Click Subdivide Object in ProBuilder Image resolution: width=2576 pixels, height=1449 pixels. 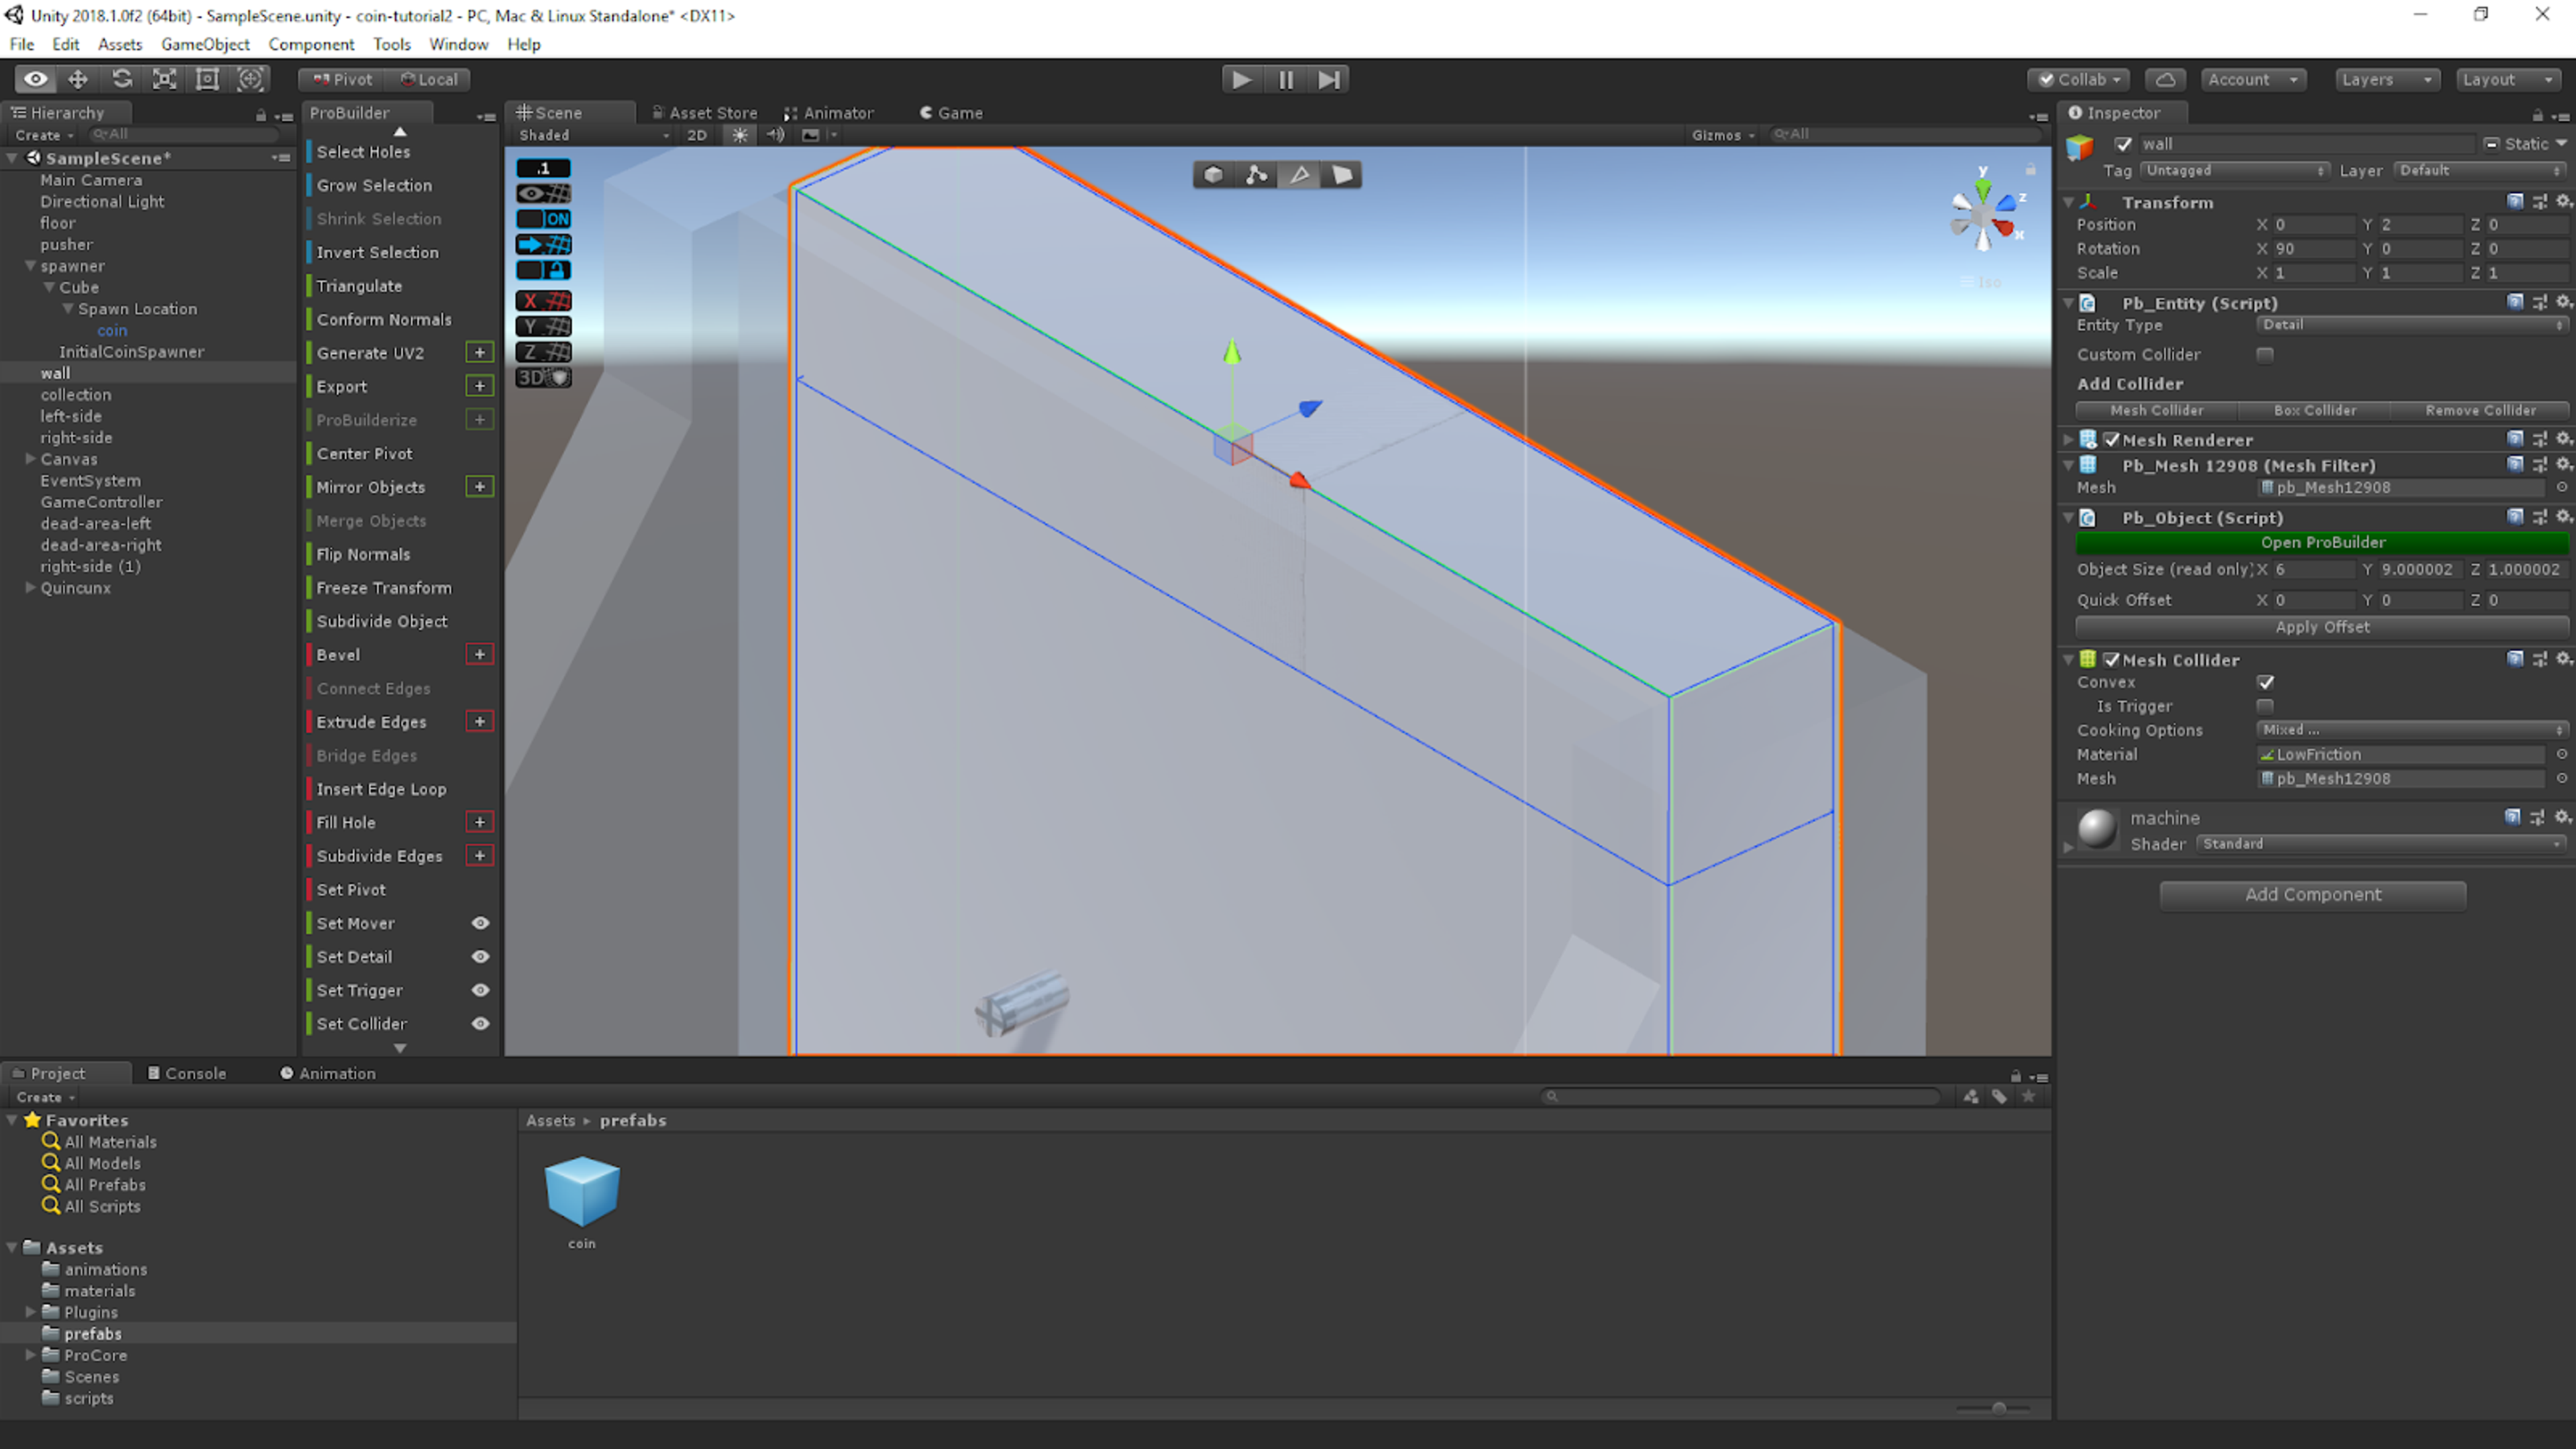coord(382,621)
